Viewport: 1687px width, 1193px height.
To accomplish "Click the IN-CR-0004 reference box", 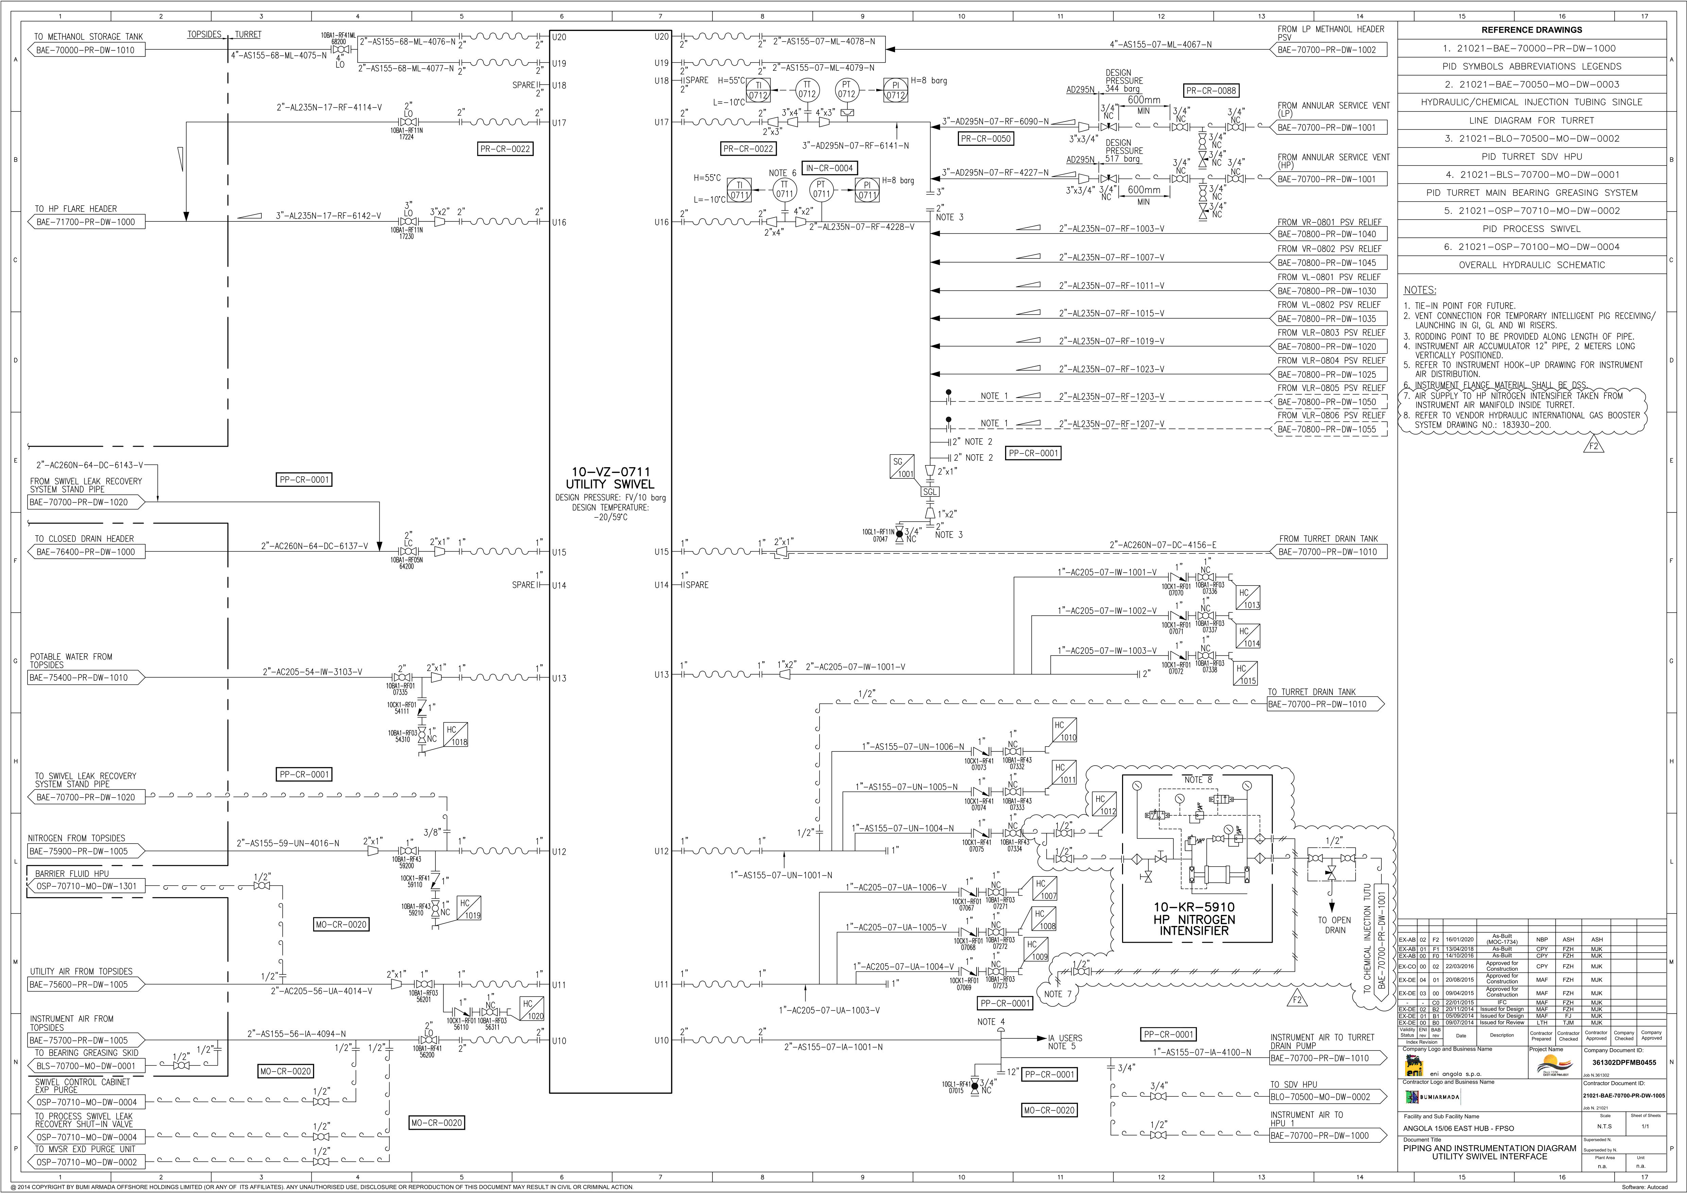I will [x=829, y=168].
